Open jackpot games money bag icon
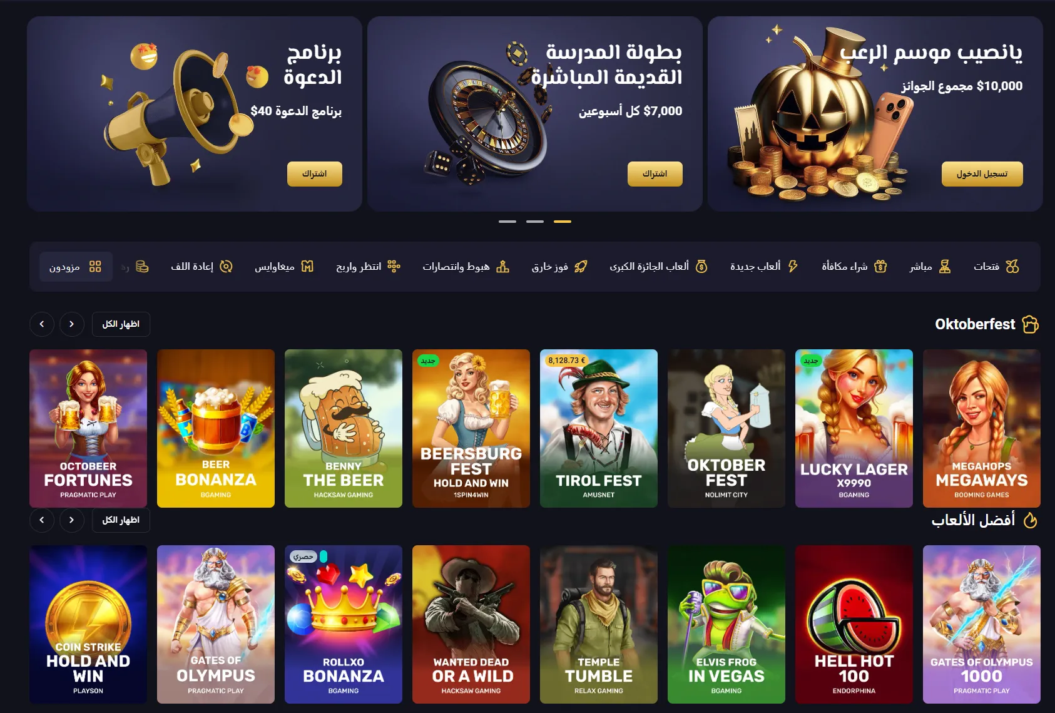Screen dimensions: 1055x713 tap(701, 267)
